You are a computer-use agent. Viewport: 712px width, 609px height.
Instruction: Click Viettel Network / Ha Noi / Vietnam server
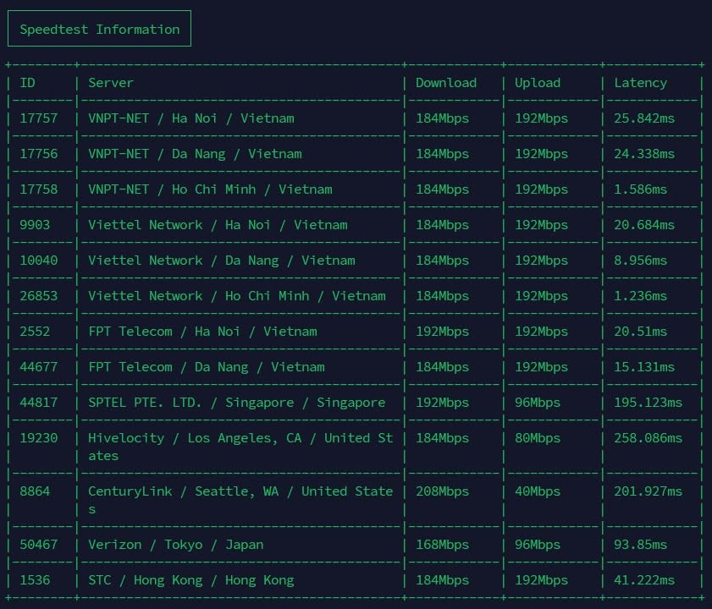coord(218,225)
